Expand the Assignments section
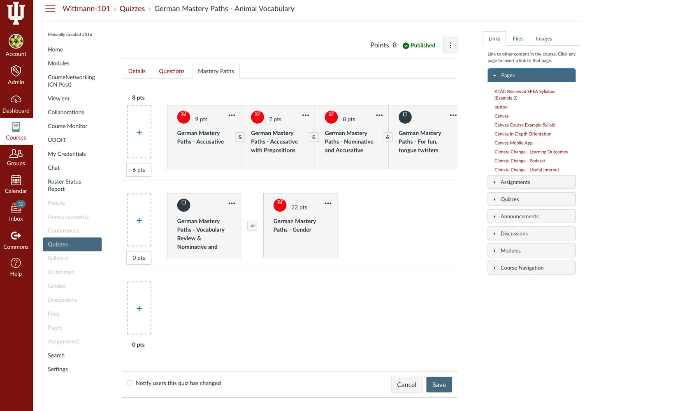The image size is (687, 411). (531, 182)
